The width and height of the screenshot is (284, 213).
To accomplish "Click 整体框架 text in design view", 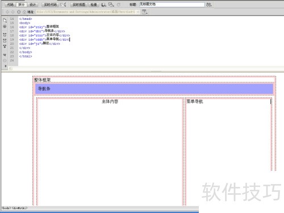I will [x=43, y=80].
